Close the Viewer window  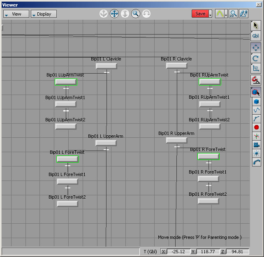(259, 5)
